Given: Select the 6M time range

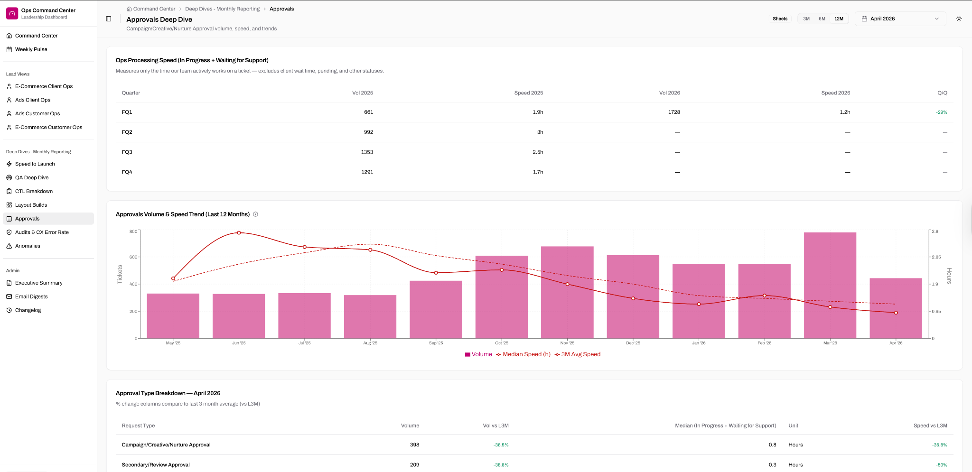Looking at the screenshot, I should (x=822, y=19).
